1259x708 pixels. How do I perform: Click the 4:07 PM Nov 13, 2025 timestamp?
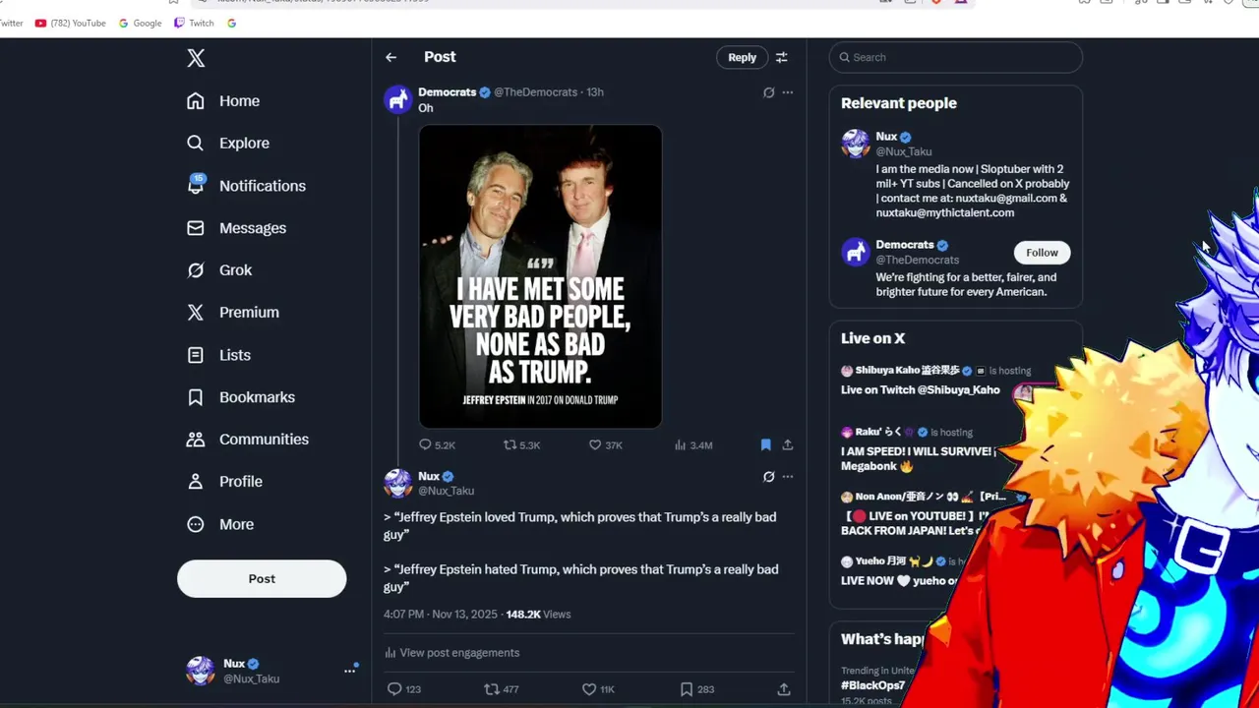point(441,615)
